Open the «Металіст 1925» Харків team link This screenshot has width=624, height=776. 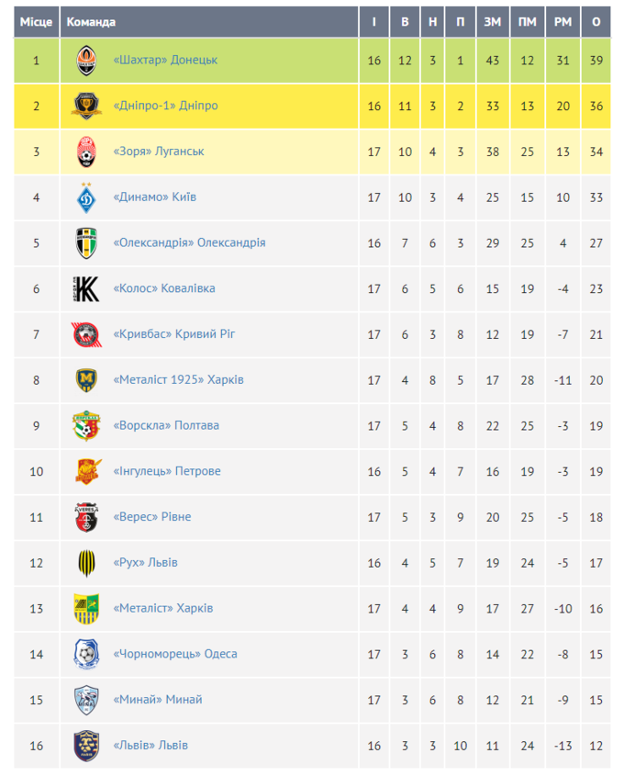[x=178, y=380]
